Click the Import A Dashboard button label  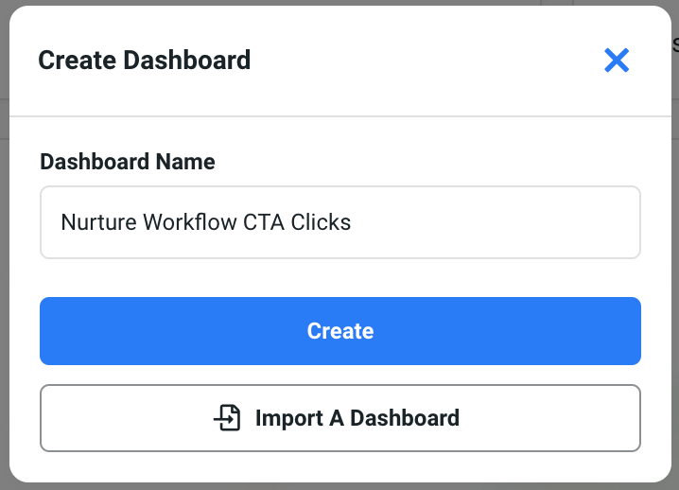click(x=357, y=418)
